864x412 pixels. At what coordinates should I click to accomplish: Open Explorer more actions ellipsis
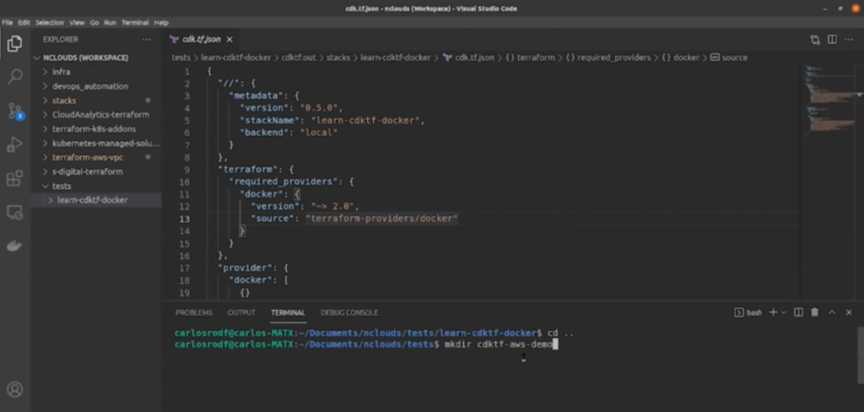coord(146,40)
